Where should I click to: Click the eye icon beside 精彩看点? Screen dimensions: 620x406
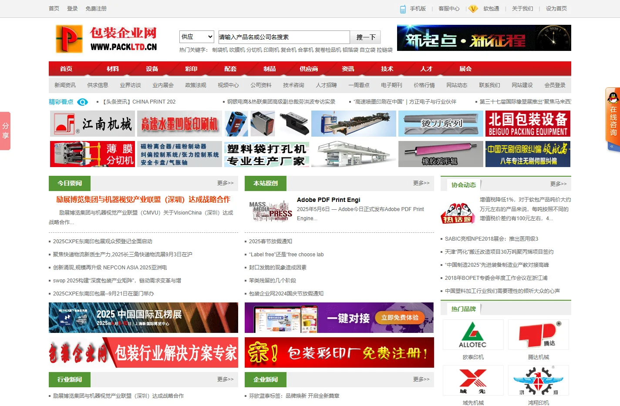pyautogui.click(x=82, y=102)
